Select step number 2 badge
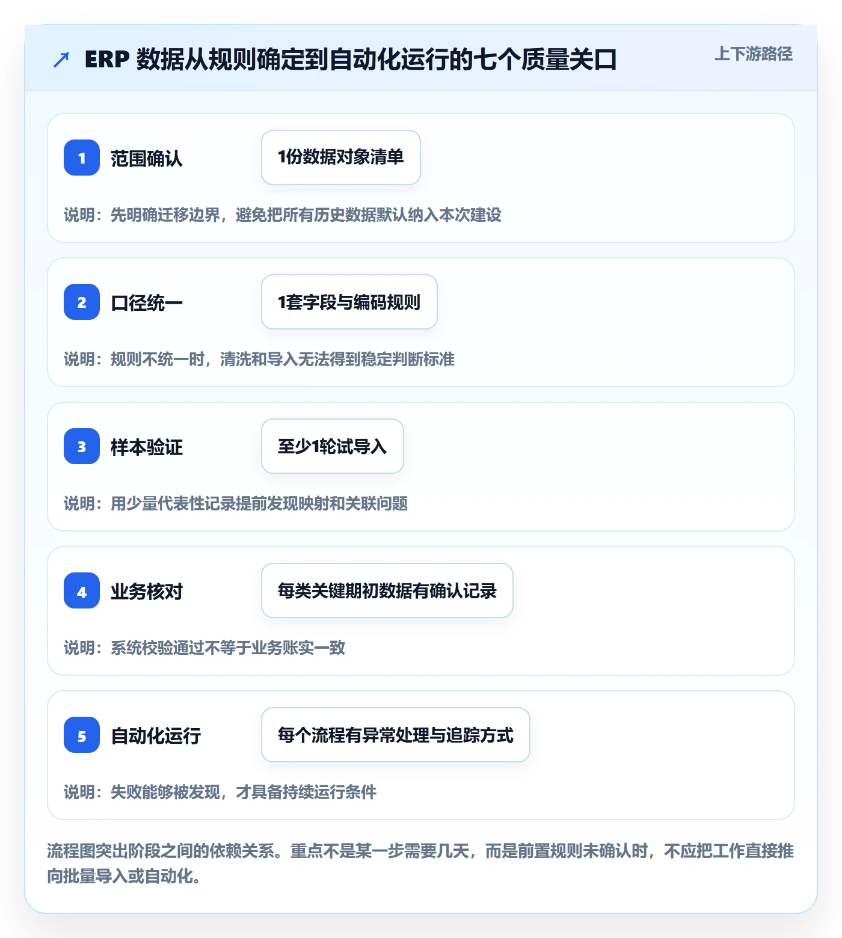The width and height of the screenshot is (842, 938). 82,302
